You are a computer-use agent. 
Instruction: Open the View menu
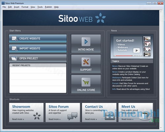pos(33,7)
